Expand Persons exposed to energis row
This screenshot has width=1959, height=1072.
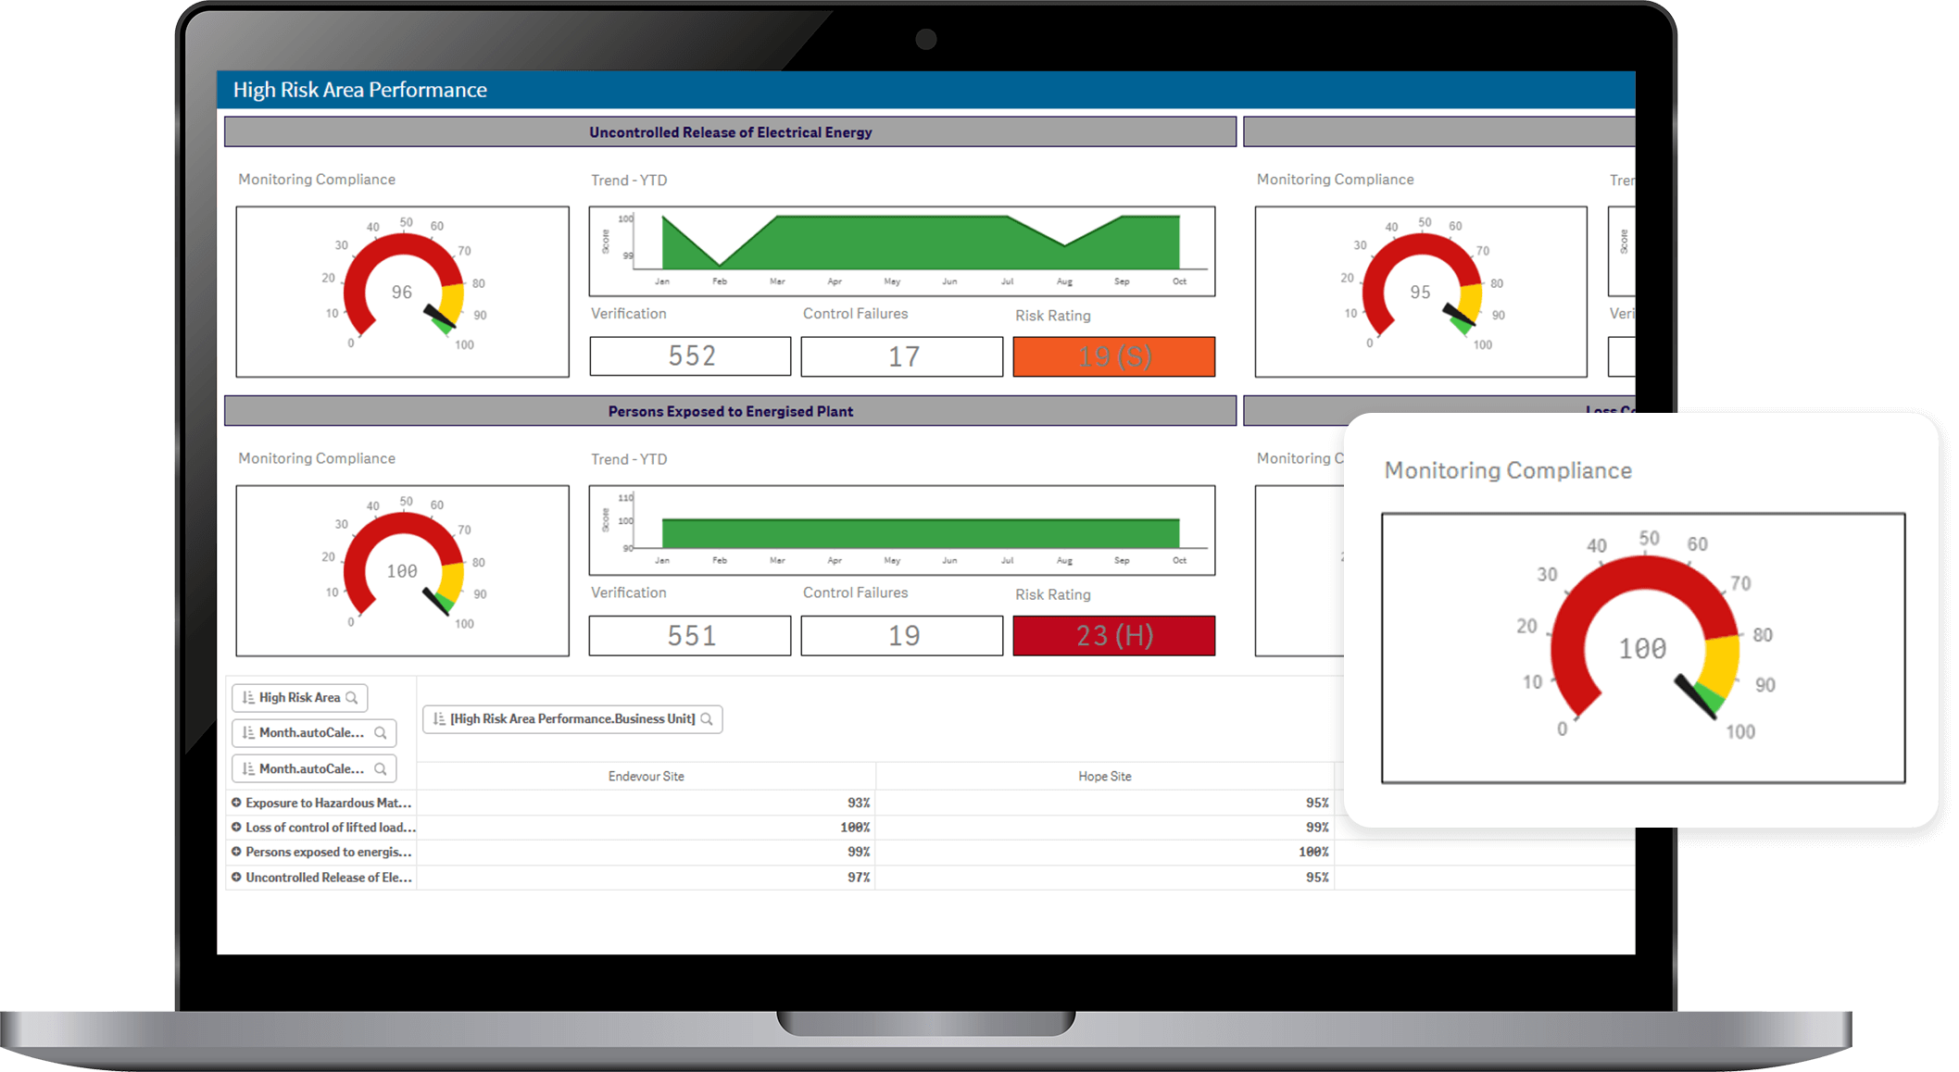(x=236, y=852)
